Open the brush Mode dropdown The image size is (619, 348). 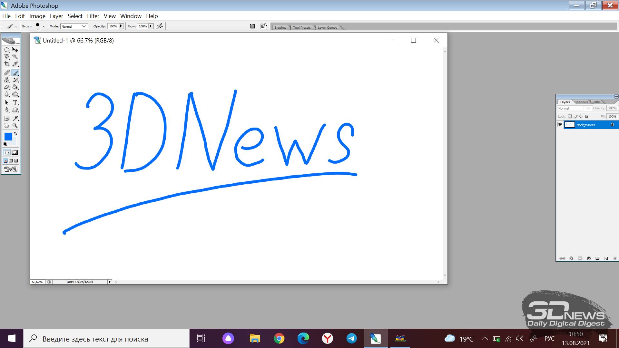74,26
